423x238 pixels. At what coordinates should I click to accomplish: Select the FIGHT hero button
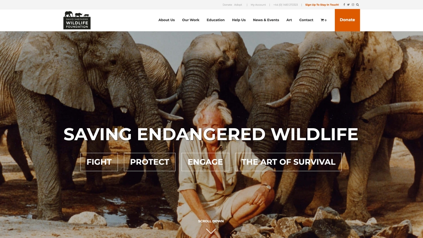pos(99,162)
